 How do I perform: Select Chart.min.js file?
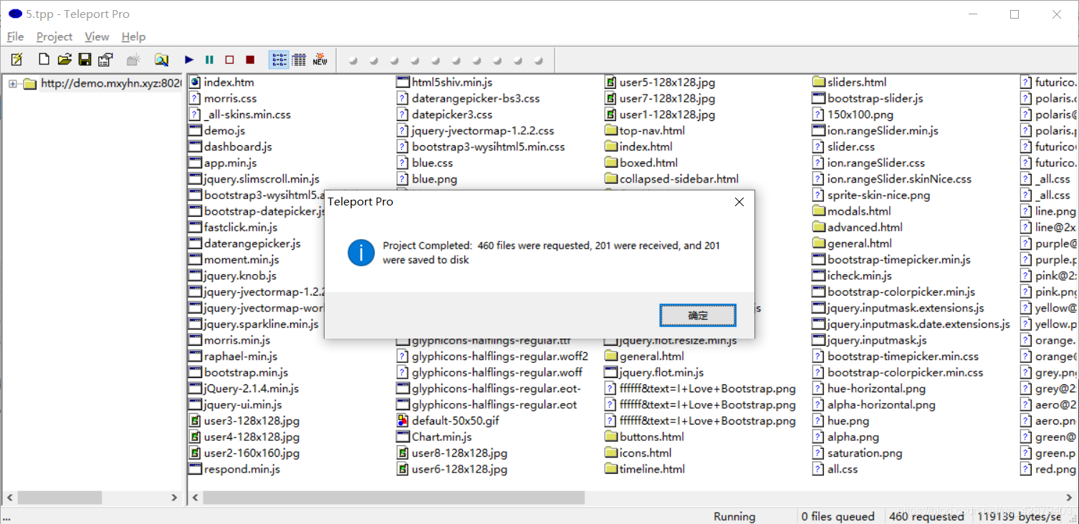[434, 437]
